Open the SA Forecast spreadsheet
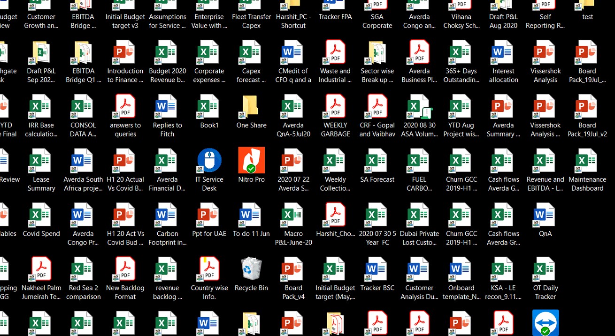 [377, 160]
